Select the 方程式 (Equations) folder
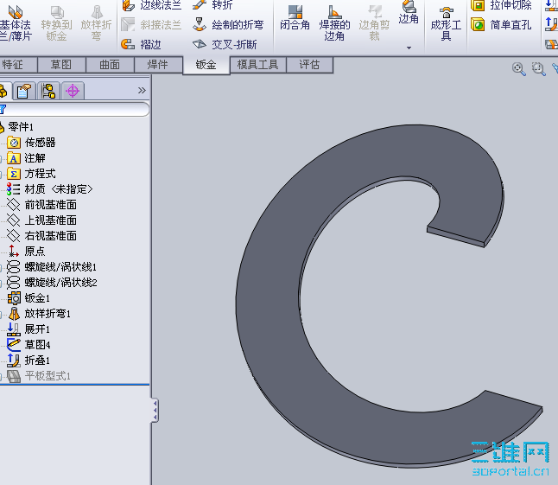This screenshot has height=485, width=558. pyautogui.click(x=31, y=174)
